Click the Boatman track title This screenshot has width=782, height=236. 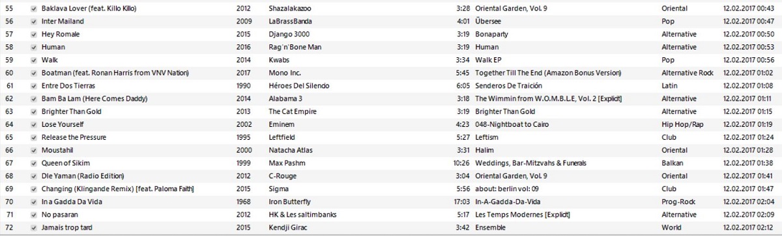(x=112, y=73)
